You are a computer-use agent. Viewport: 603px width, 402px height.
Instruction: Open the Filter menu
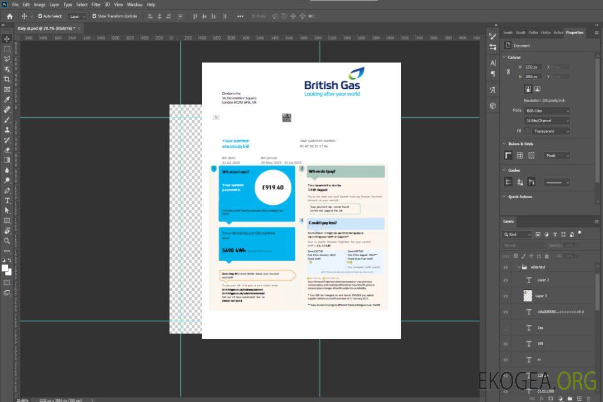96,4
